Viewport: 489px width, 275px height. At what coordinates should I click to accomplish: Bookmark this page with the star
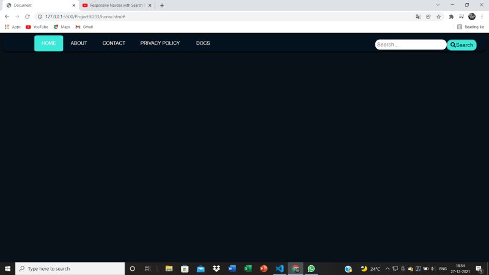pyautogui.click(x=439, y=16)
